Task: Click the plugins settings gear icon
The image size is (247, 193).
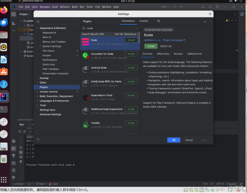Action: [158, 21]
